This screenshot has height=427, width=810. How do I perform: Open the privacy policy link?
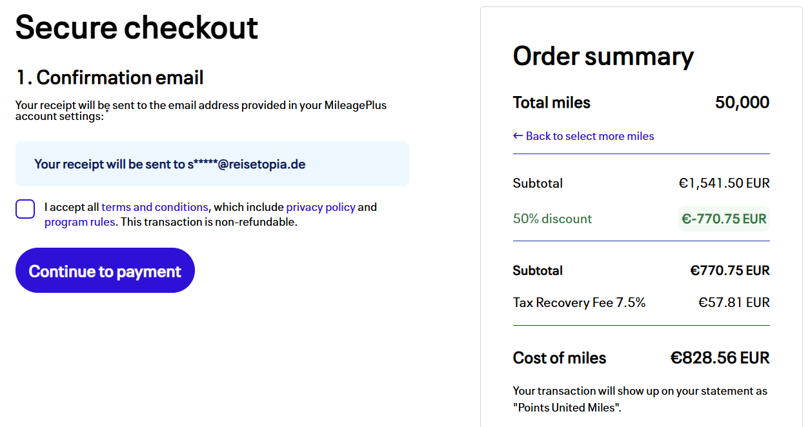[321, 206]
